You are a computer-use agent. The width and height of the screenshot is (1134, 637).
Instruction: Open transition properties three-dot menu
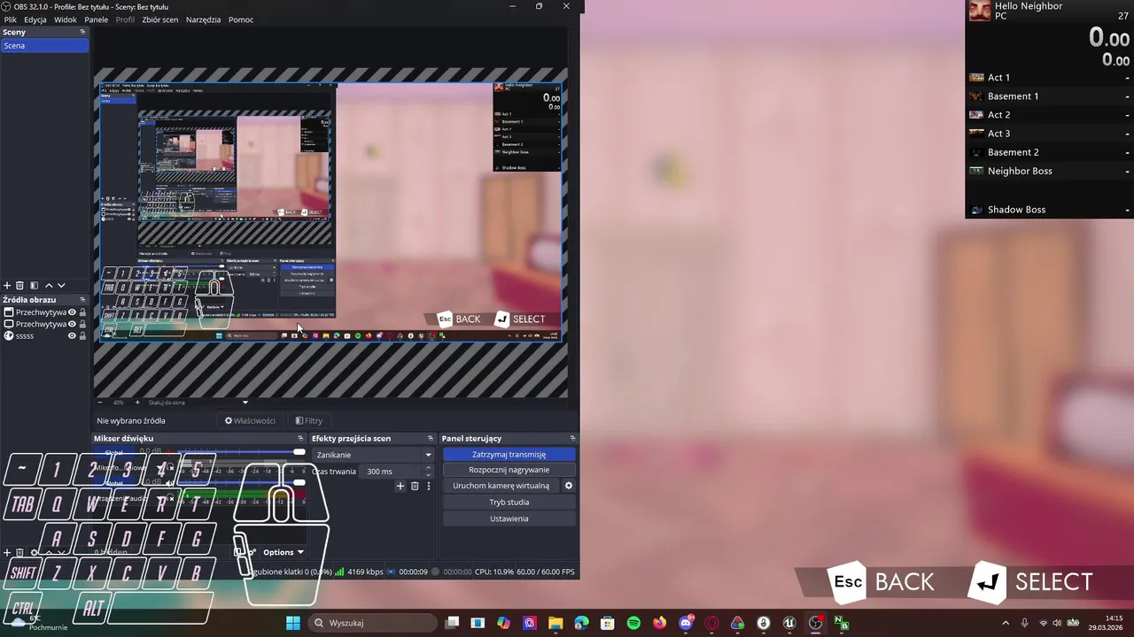tap(429, 486)
